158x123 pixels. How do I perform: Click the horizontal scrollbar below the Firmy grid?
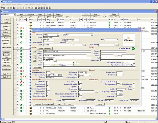point(79,119)
